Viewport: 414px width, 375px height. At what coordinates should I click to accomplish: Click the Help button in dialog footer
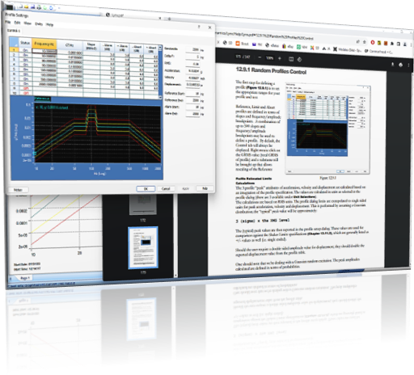pyautogui.click(x=205, y=188)
